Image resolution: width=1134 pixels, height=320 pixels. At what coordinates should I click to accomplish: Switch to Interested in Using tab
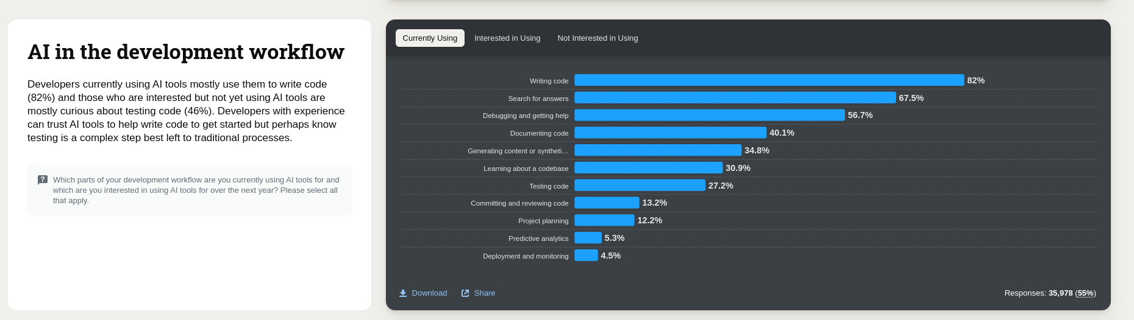[507, 38]
